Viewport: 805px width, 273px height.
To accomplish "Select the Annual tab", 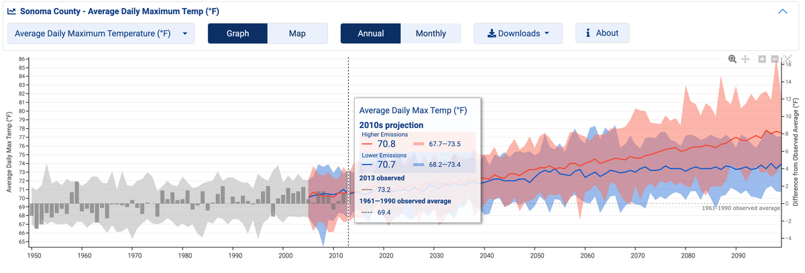I will 370,34.
